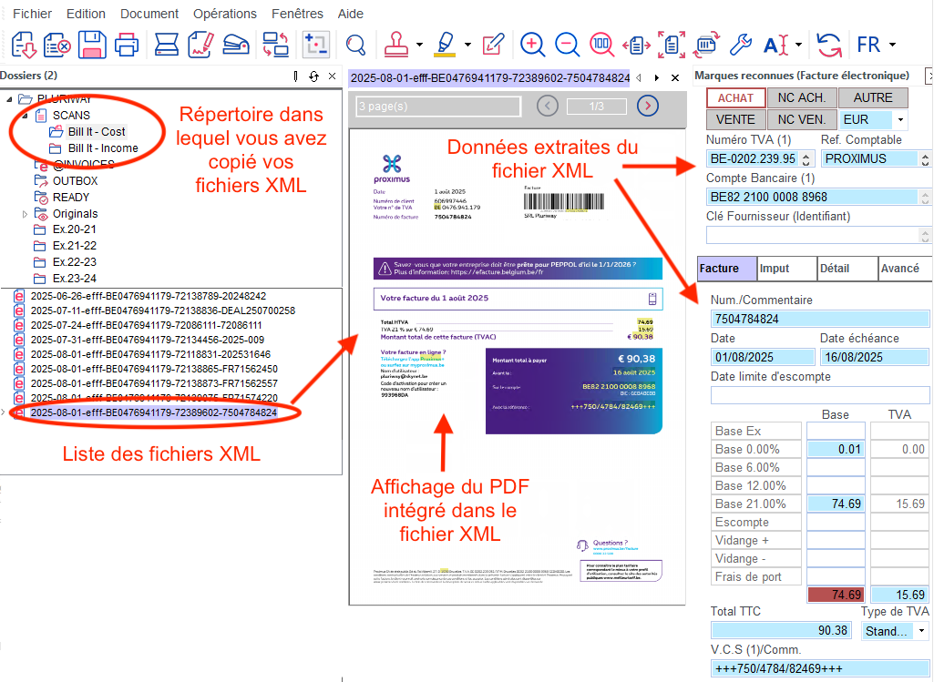The height and width of the screenshot is (682, 934).
Task: Click the zoom in (plus) icon
Action: click(x=533, y=44)
